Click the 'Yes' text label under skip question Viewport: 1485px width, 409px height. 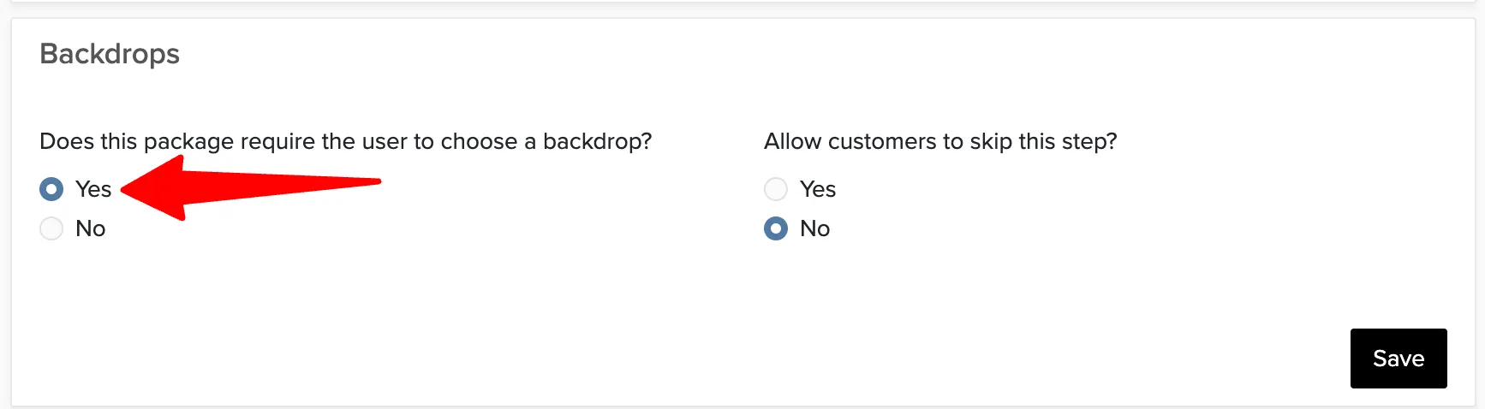(x=818, y=189)
